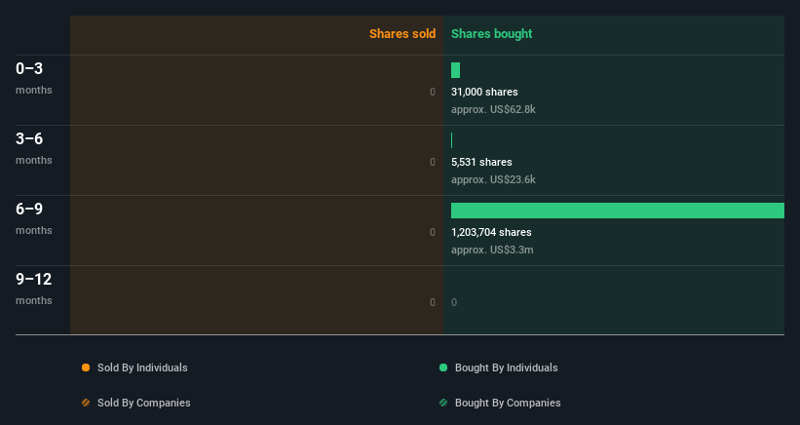Toggle the Sold By Companies legend label
800x425 pixels.
coord(144,403)
